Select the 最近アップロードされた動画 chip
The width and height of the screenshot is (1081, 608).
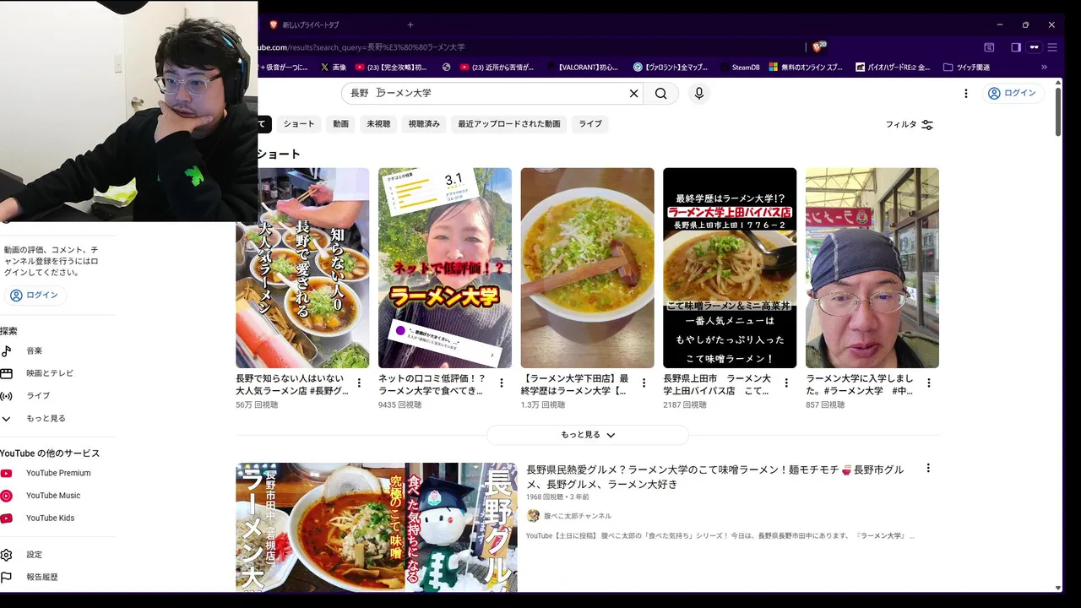click(x=509, y=124)
